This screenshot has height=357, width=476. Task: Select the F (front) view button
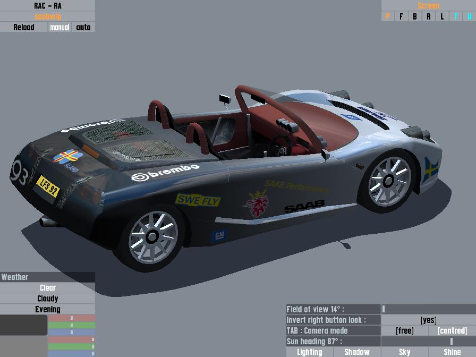coord(401,16)
